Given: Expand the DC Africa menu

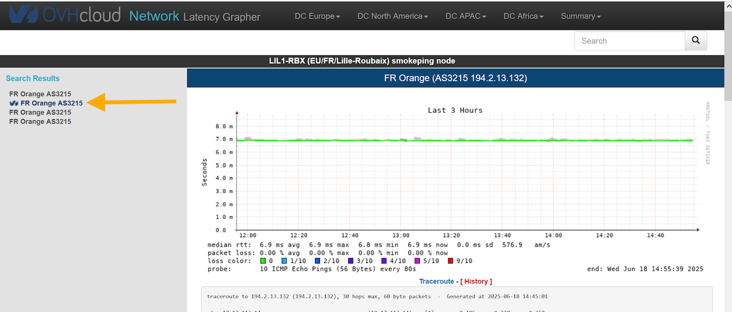Looking at the screenshot, I should [523, 16].
